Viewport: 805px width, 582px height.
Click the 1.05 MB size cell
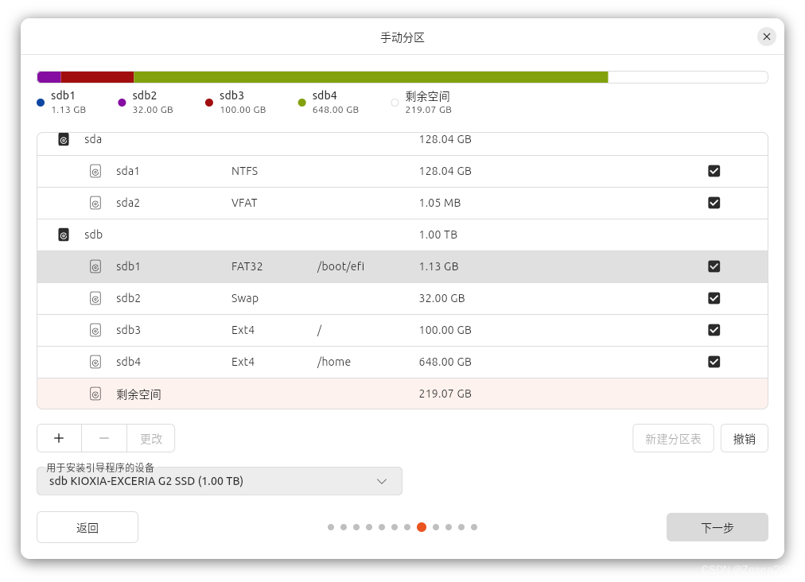(440, 203)
